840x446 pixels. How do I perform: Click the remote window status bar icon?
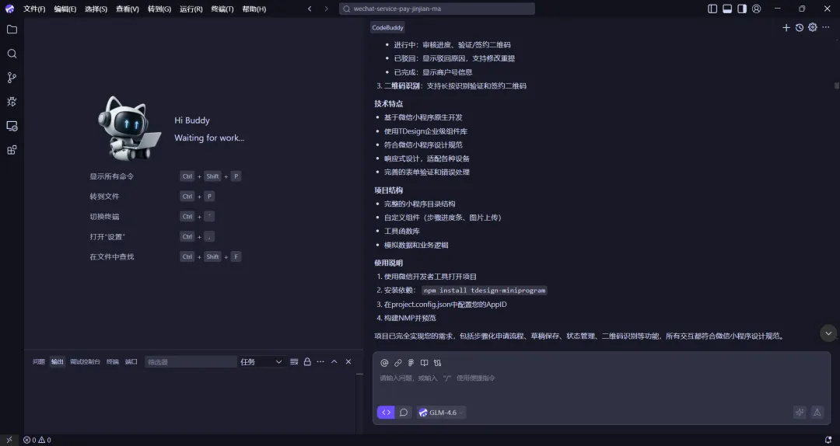(9, 440)
